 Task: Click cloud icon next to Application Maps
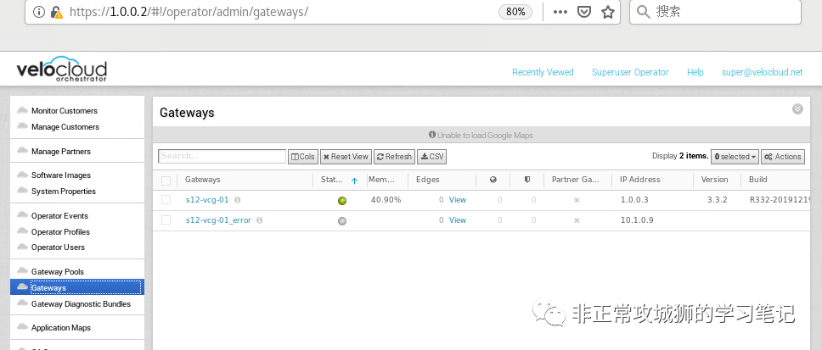(x=22, y=326)
